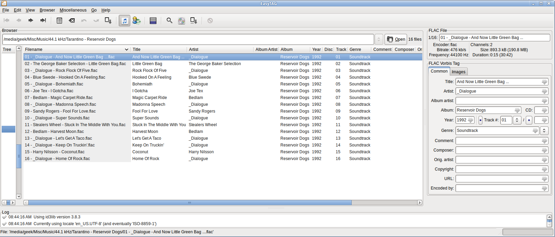Select '04 - Blue Swede - Hooked On A Feeling.flac'
The width and height of the screenshot is (555, 237).
65,77
